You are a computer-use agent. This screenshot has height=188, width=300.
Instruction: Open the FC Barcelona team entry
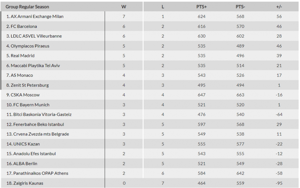click(x=22, y=26)
